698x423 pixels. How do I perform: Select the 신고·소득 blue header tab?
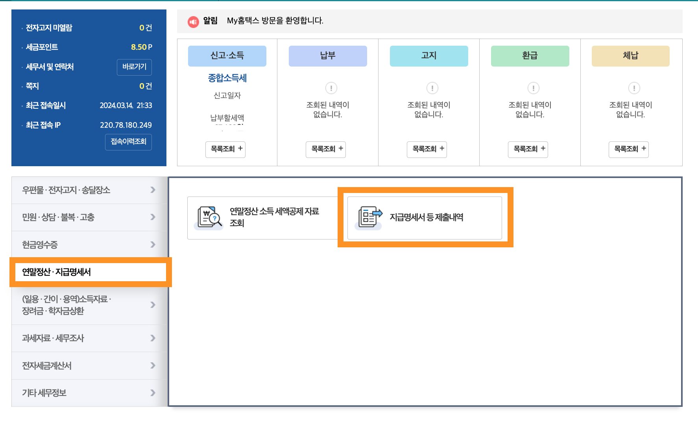point(227,56)
